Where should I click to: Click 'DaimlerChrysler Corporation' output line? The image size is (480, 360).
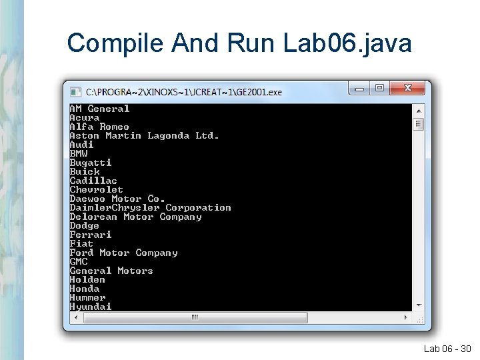[150, 207]
